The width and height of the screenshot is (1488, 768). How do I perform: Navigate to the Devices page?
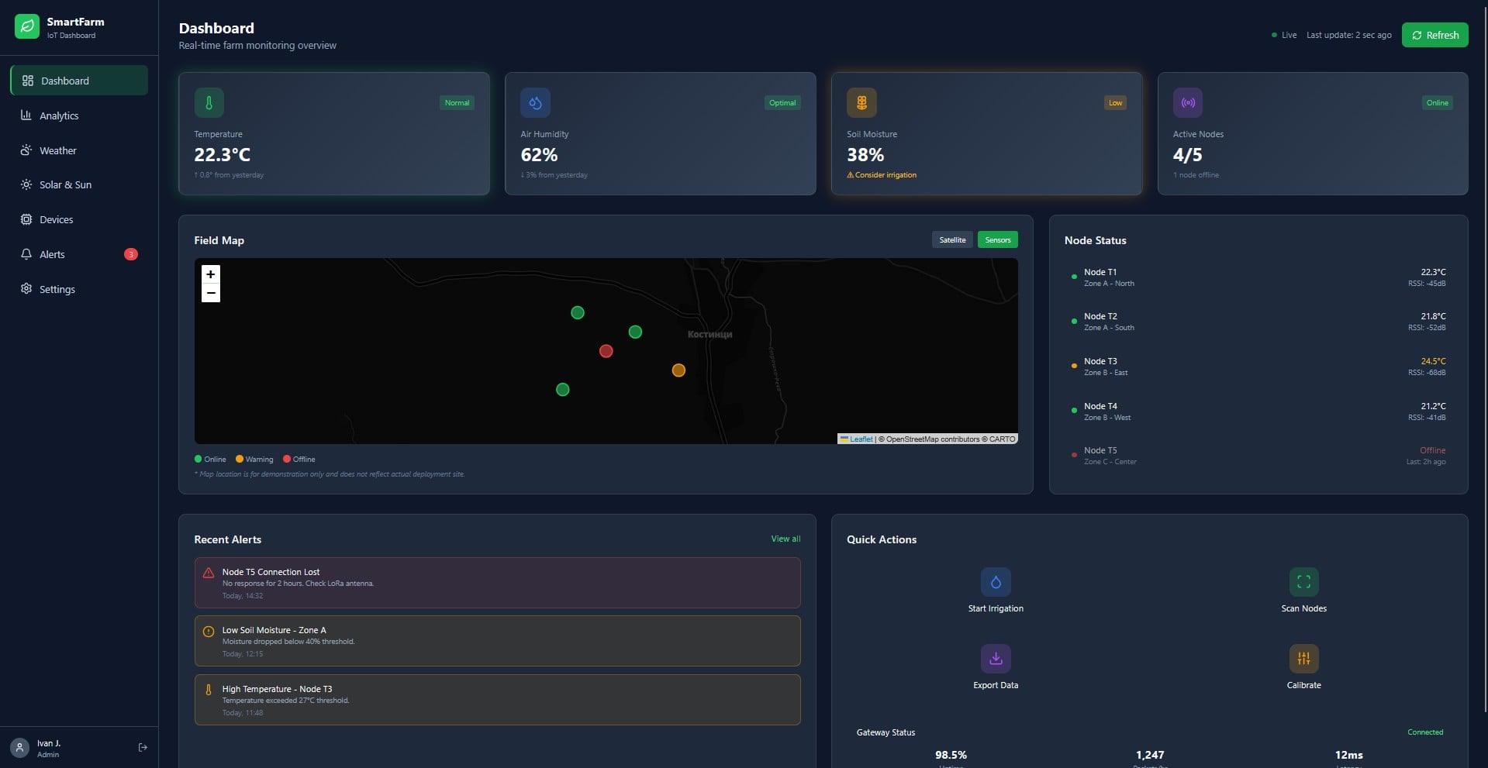(x=55, y=219)
